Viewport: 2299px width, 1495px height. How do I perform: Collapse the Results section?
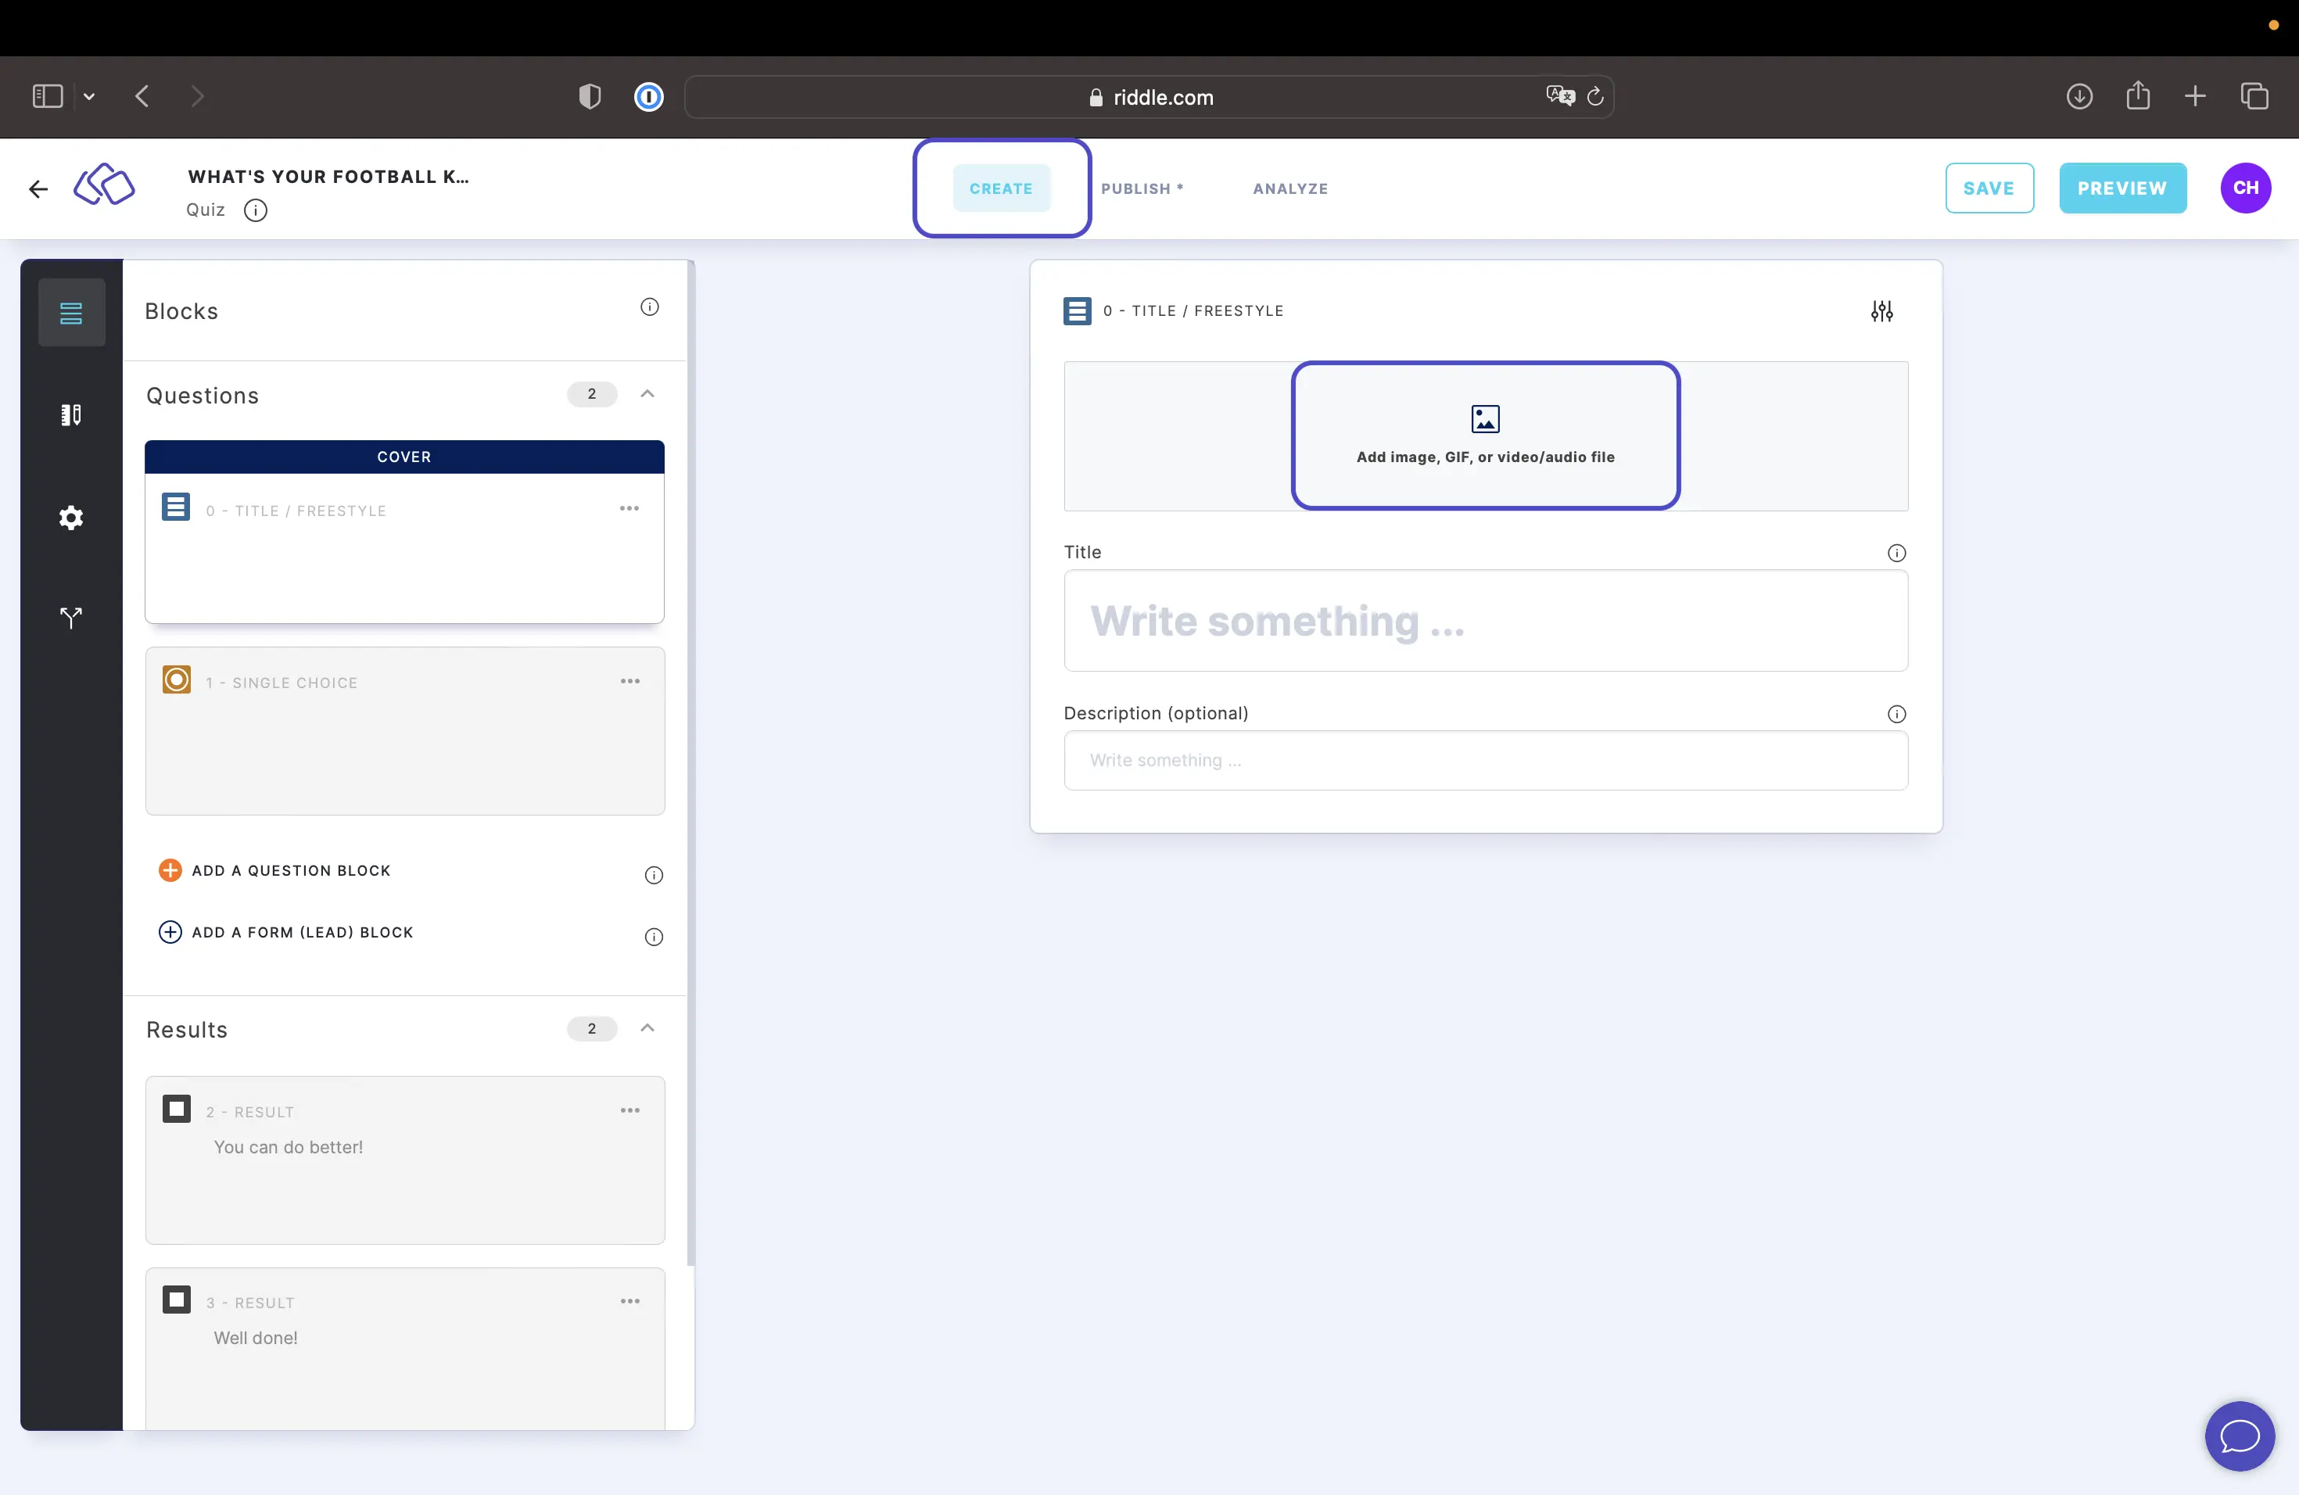647,1028
